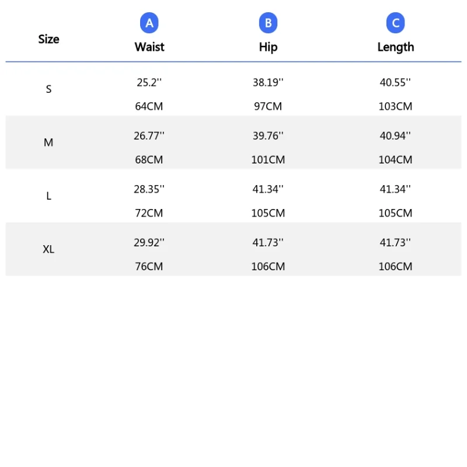
Task: Select the 40.94'' length value
Action: pos(395,136)
